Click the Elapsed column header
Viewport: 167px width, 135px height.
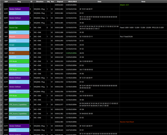coord(60,1)
